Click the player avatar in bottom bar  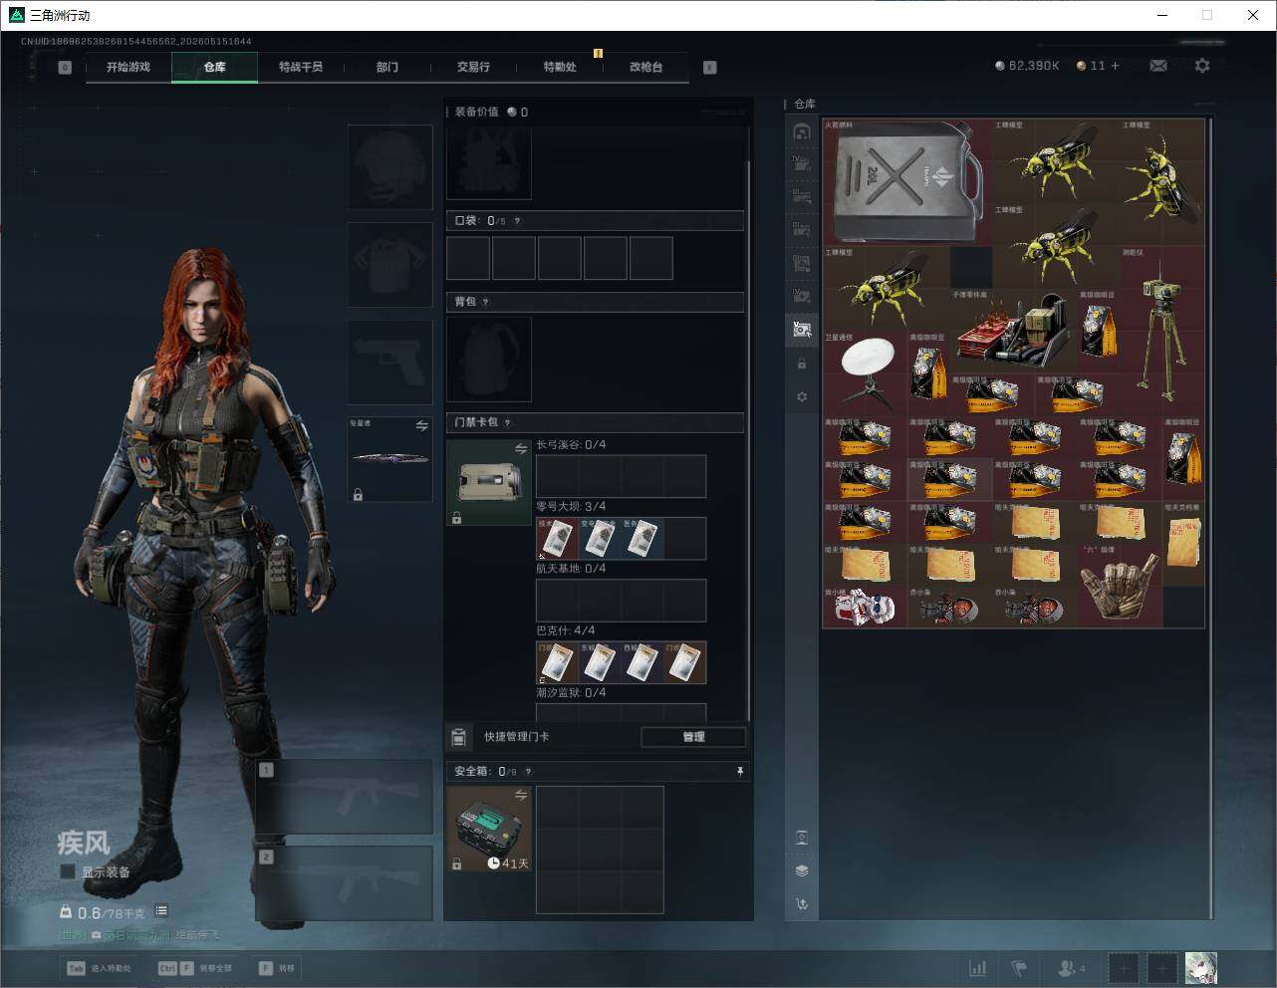1201,968
